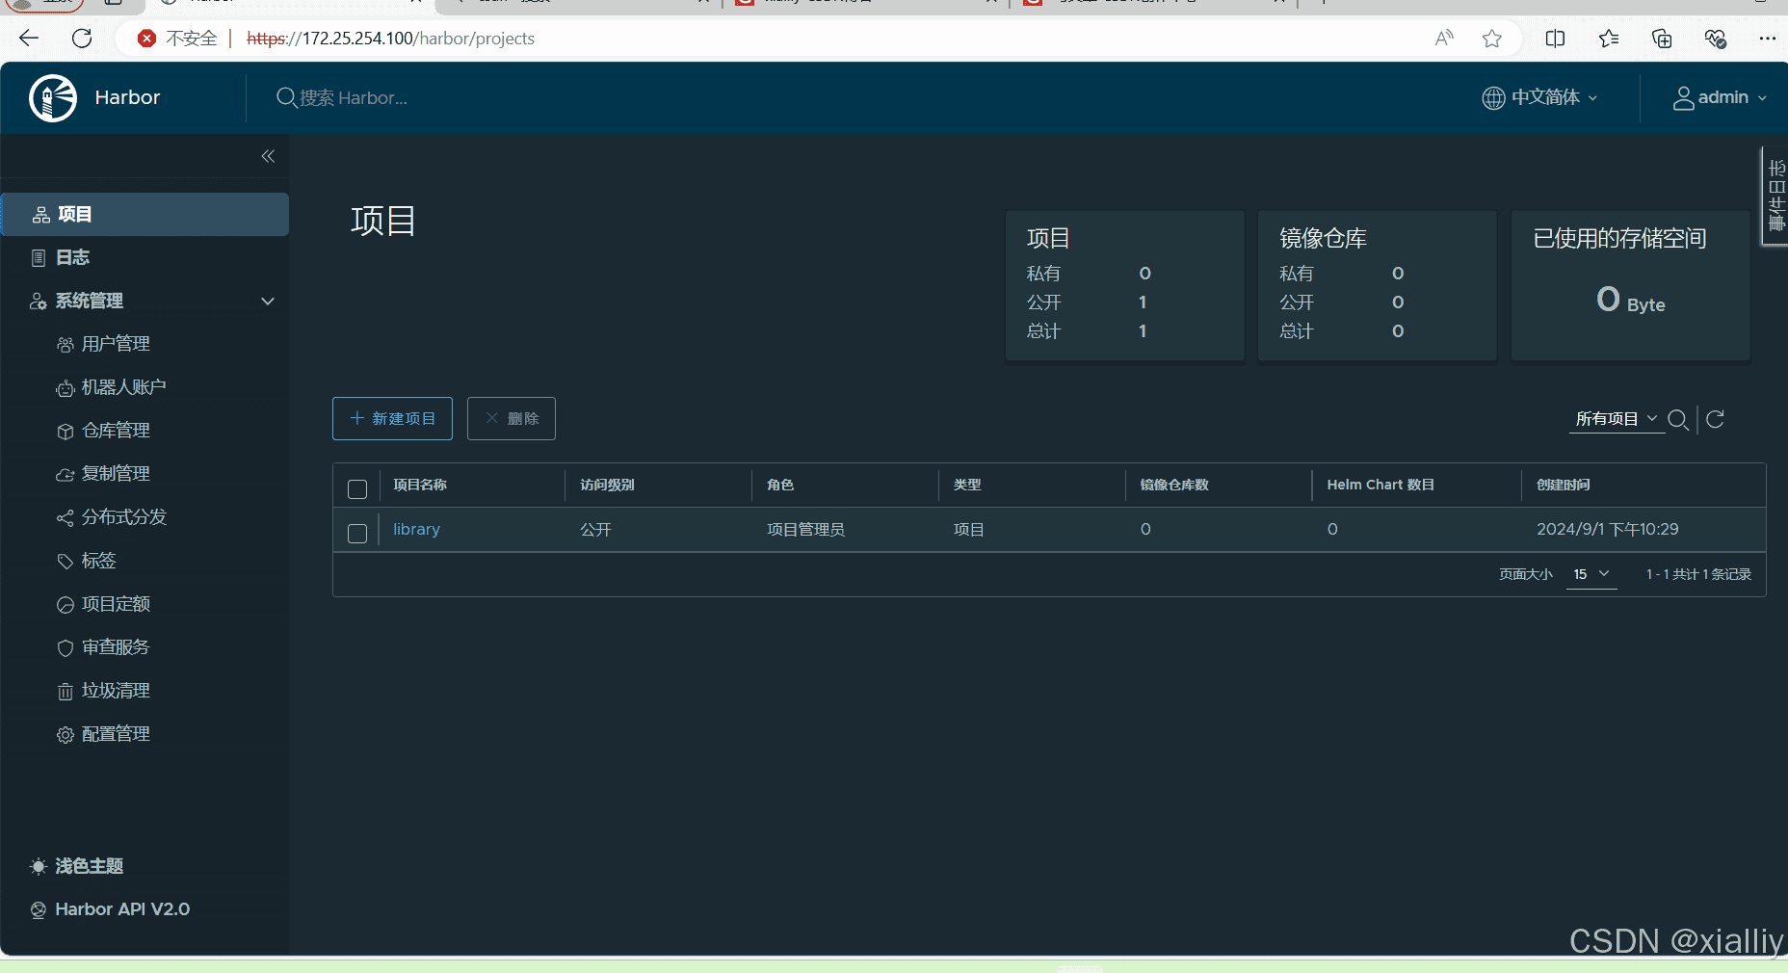The image size is (1788, 973).
Task: Click the 新建项目 button
Action: pyautogui.click(x=391, y=418)
